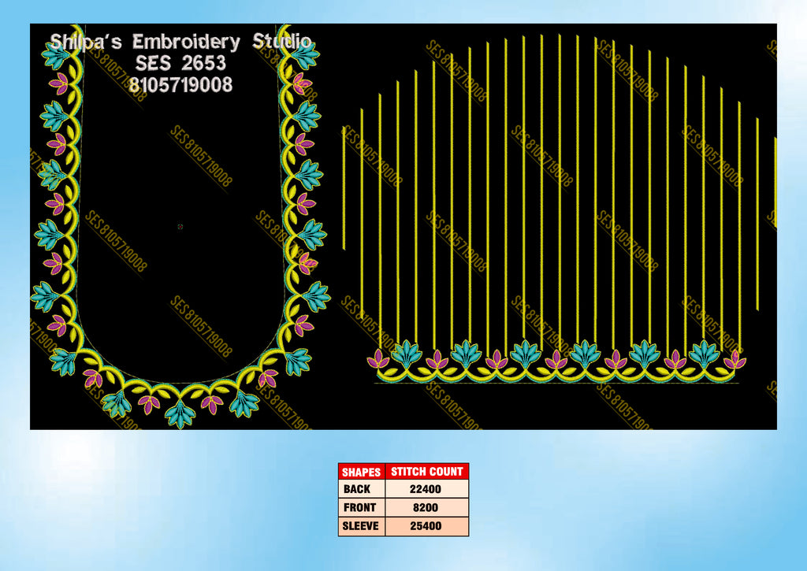Select the 'SLEEVE' row label
807x571 pixels.
pos(360,526)
